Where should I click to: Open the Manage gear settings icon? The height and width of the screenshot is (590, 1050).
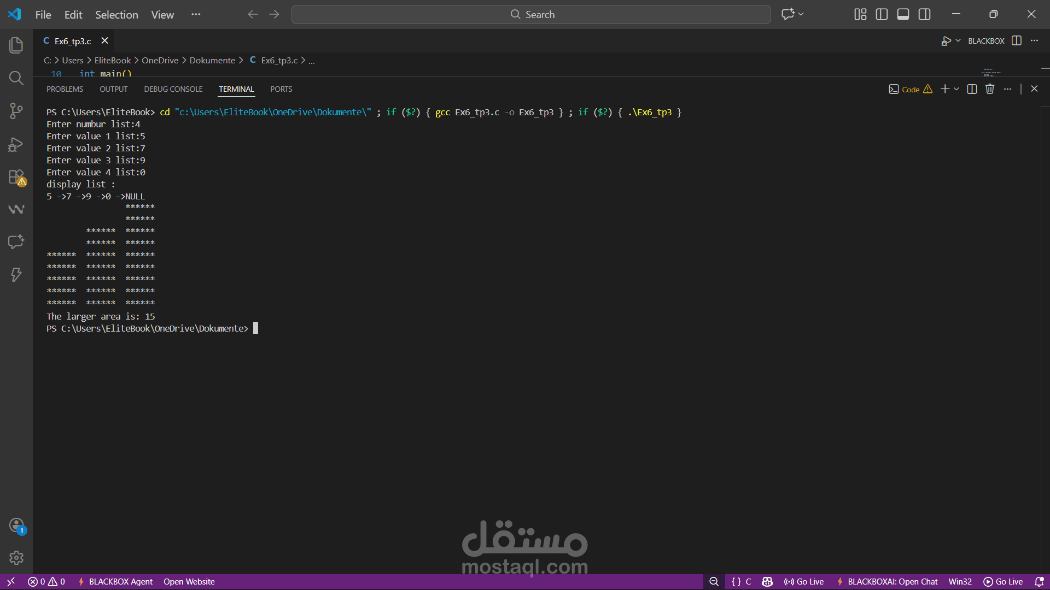tap(16, 558)
